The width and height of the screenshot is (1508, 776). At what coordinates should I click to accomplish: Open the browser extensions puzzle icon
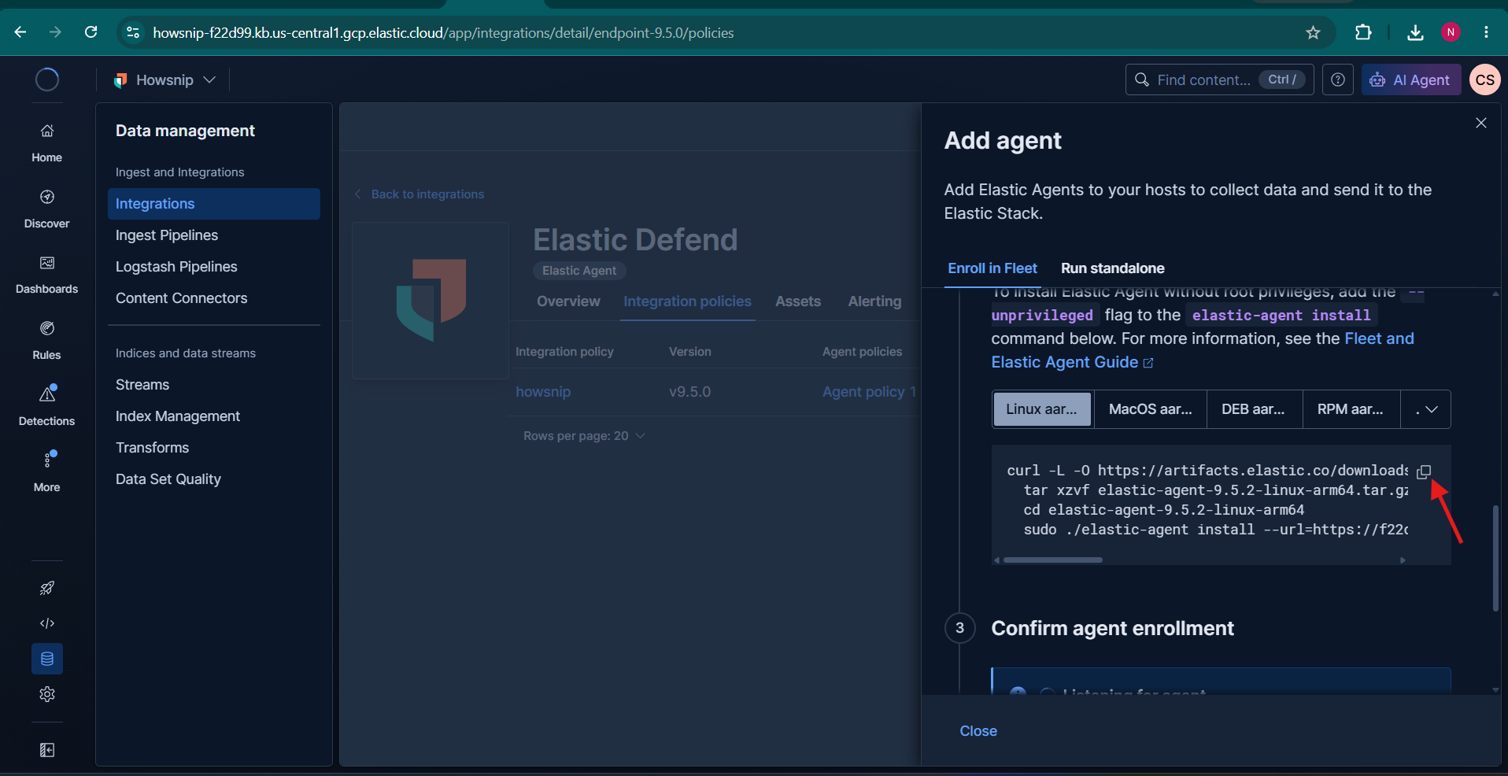click(x=1363, y=32)
